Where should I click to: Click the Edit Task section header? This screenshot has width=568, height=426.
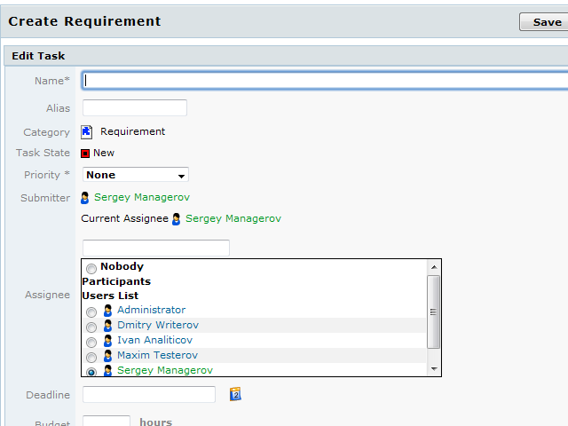click(x=286, y=56)
